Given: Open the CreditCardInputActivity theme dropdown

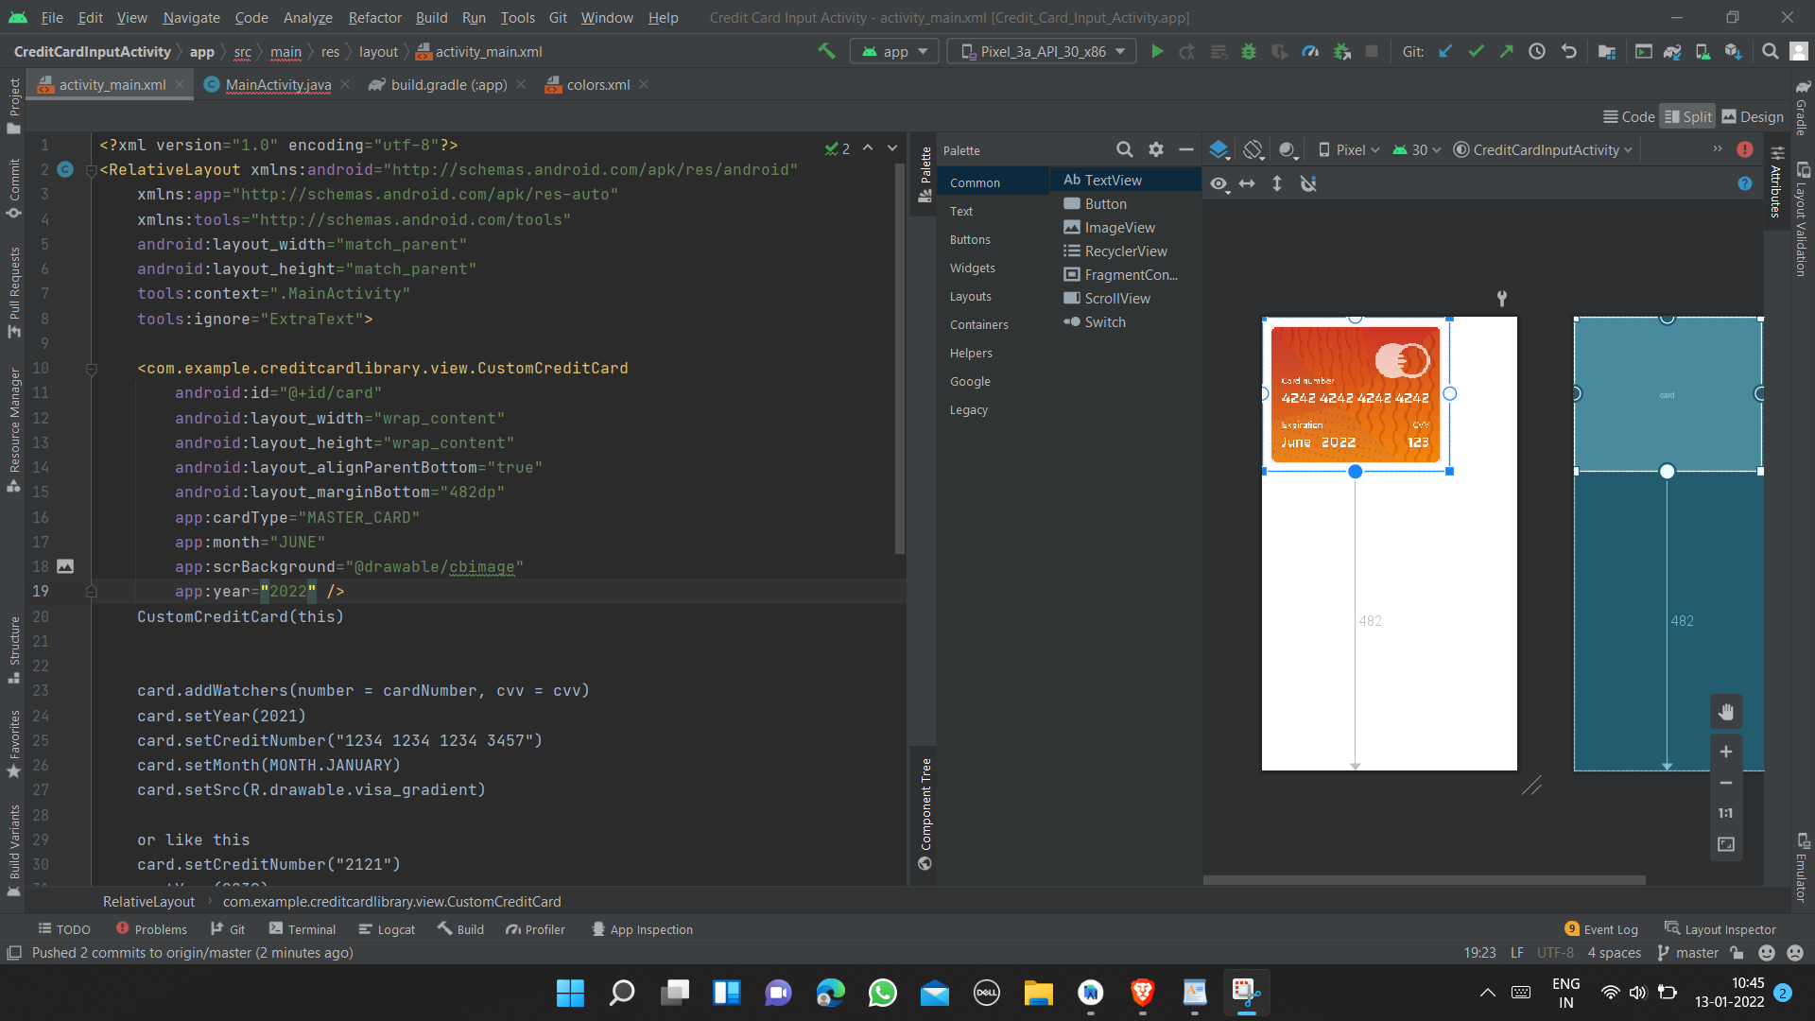Looking at the screenshot, I should tap(1541, 149).
